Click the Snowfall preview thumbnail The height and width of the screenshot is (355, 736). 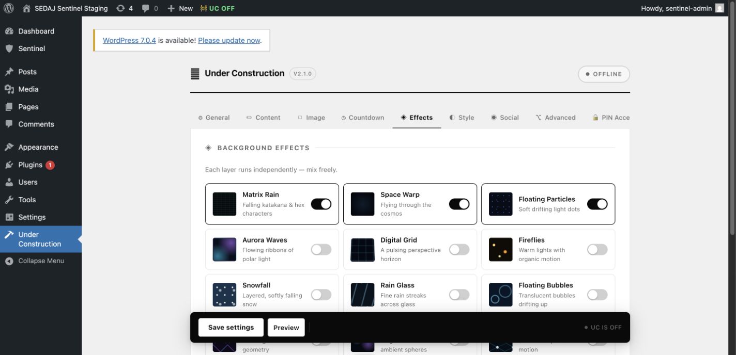[x=224, y=295]
